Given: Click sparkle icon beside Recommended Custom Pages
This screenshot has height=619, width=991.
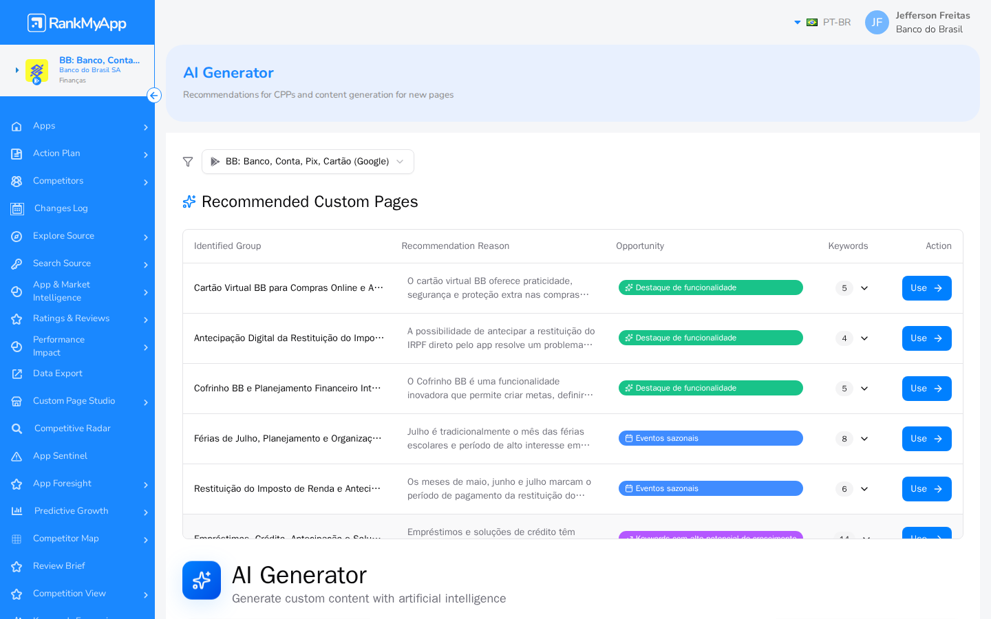Looking at the screenshot, I should click(189, 202).
